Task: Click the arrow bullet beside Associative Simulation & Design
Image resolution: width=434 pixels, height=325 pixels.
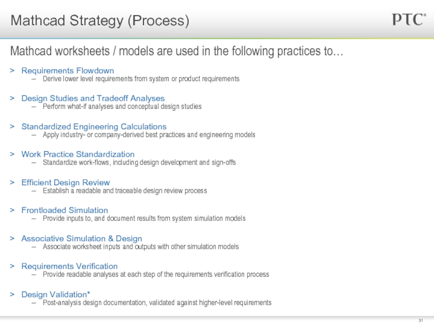Action: coord(12,238)
